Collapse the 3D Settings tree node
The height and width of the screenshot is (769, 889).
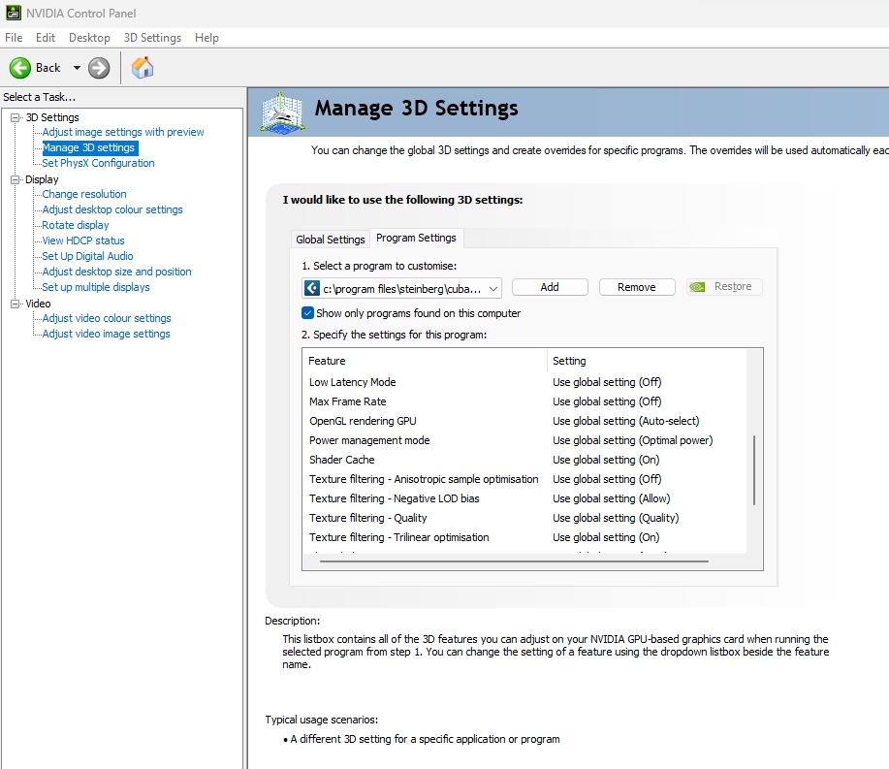[16, 117]
